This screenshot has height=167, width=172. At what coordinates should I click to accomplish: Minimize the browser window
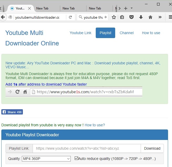click(x=146, y=4)
